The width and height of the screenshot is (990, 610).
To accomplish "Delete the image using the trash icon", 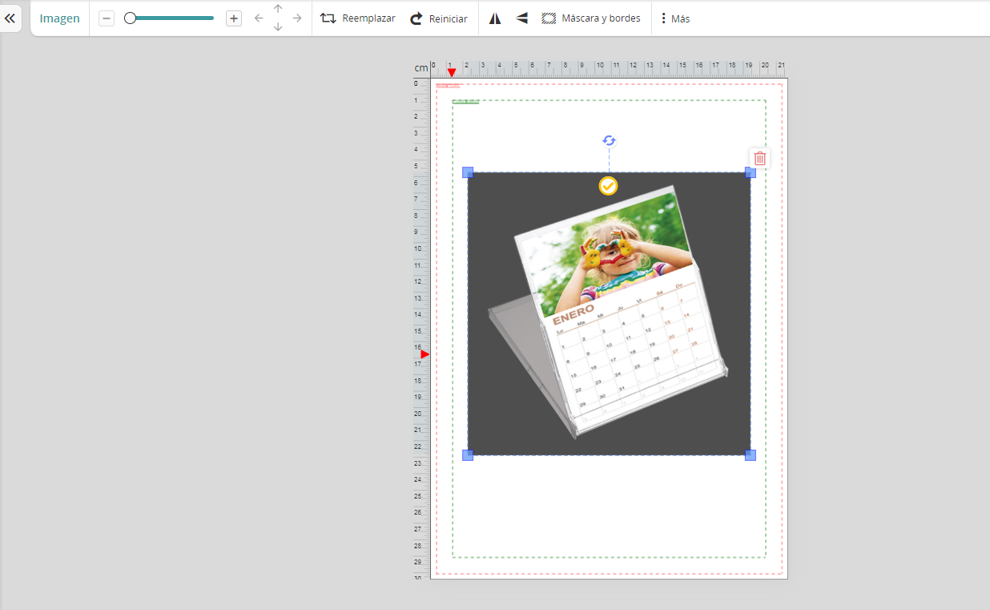I will tap(759, 158).
